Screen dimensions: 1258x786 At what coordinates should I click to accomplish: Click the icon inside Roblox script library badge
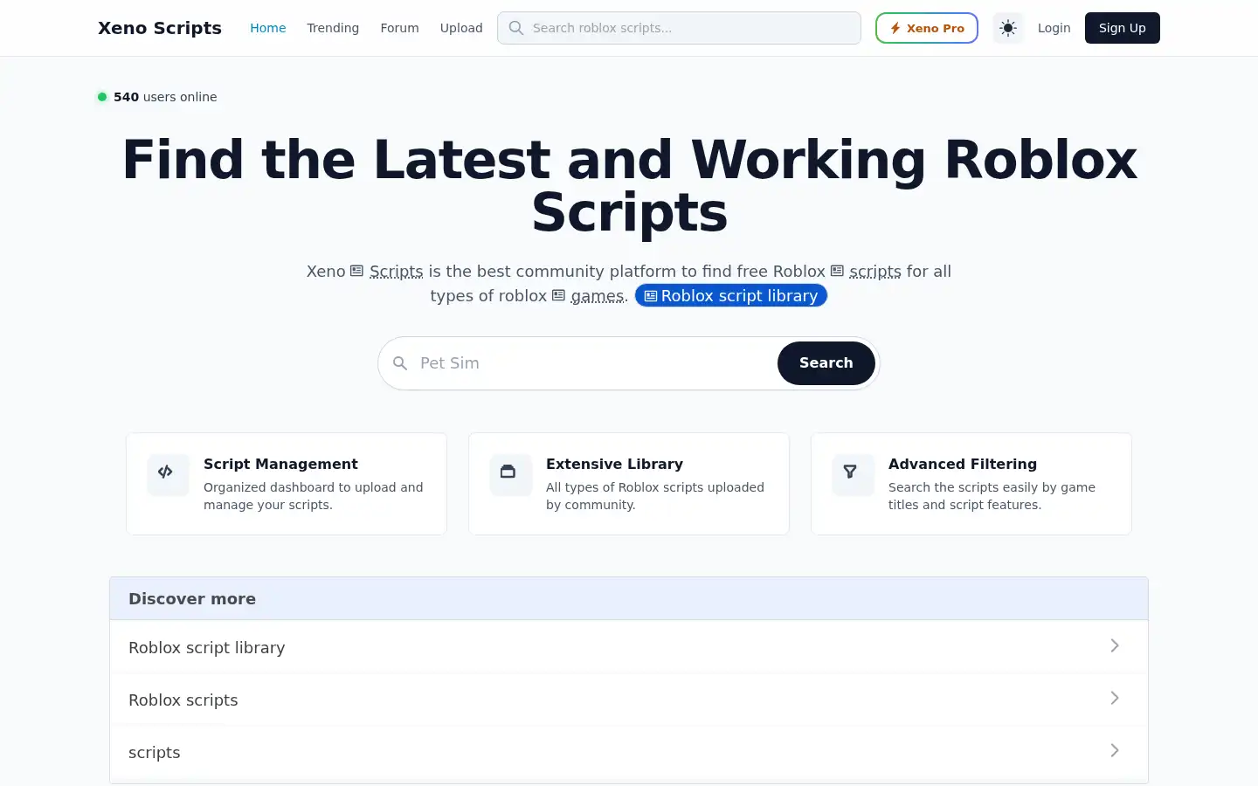coord(651,296)
